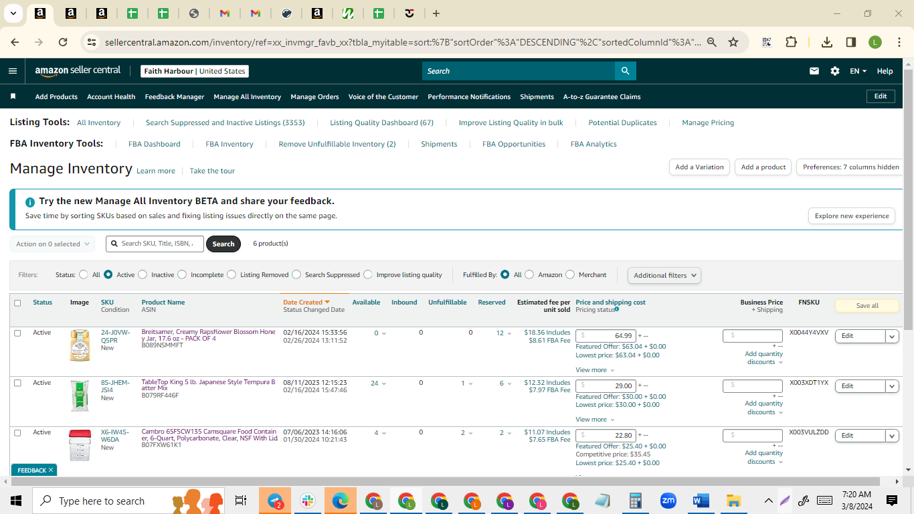Open the Chrome tab search chevron
The width and height of the screenshot is (914, 514).
tap(13, 13)
